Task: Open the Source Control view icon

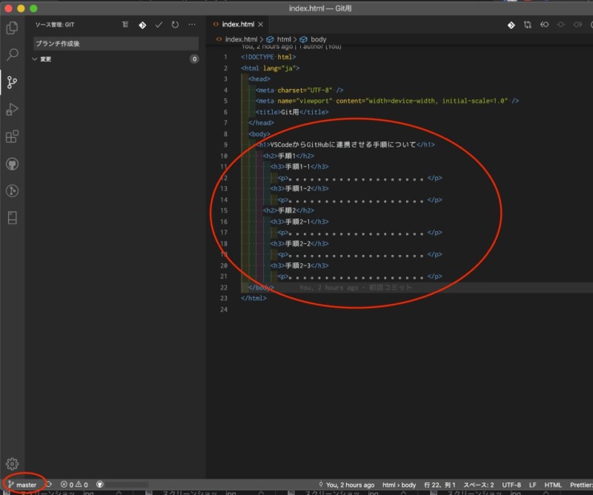Action: [12, 82]
